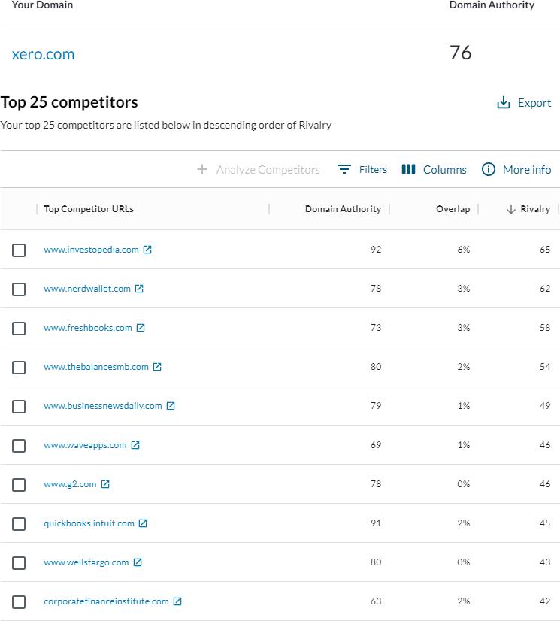Screen dimensions: 560x621
Task: Click the Columns grid icon
Action: [408, 170]
